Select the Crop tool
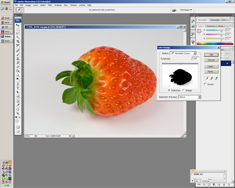The width and height of the screenshot is (235, 188). point(18,41)
